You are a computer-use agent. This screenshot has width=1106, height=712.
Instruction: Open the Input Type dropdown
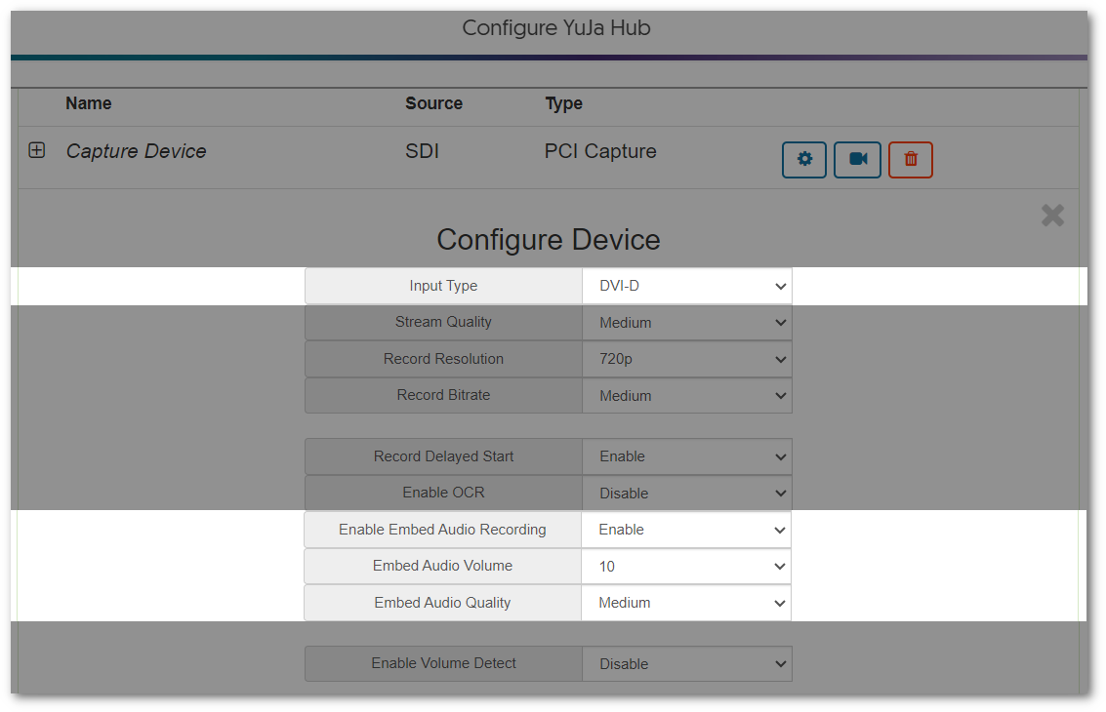tap(686, 285)
